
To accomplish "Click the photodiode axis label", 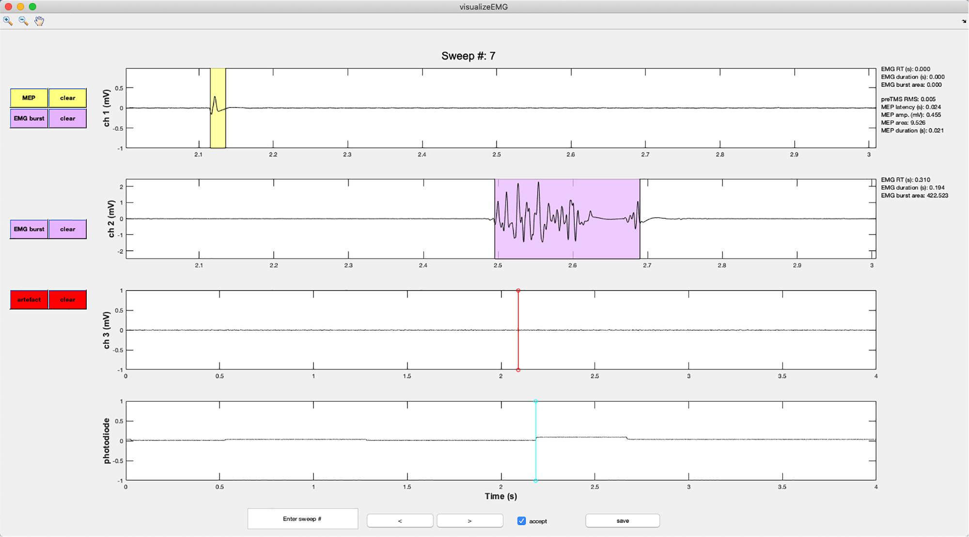I will pyautogui.click(x=107, y=441).
